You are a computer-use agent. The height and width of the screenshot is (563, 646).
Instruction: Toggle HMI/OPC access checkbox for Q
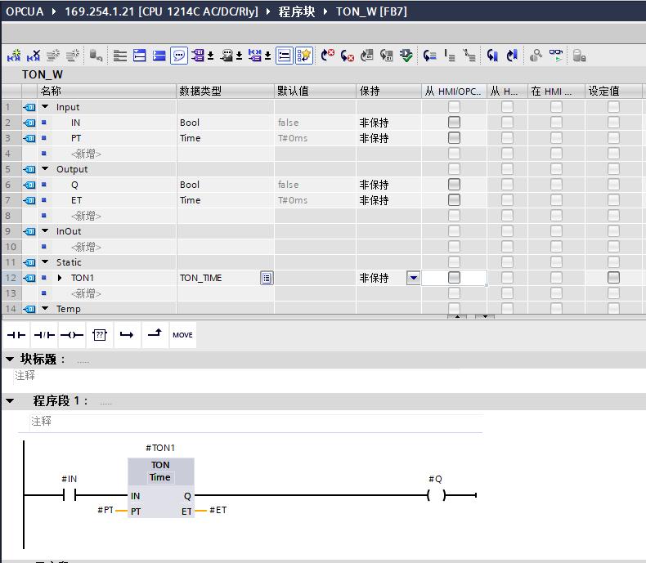coord(454,185)
